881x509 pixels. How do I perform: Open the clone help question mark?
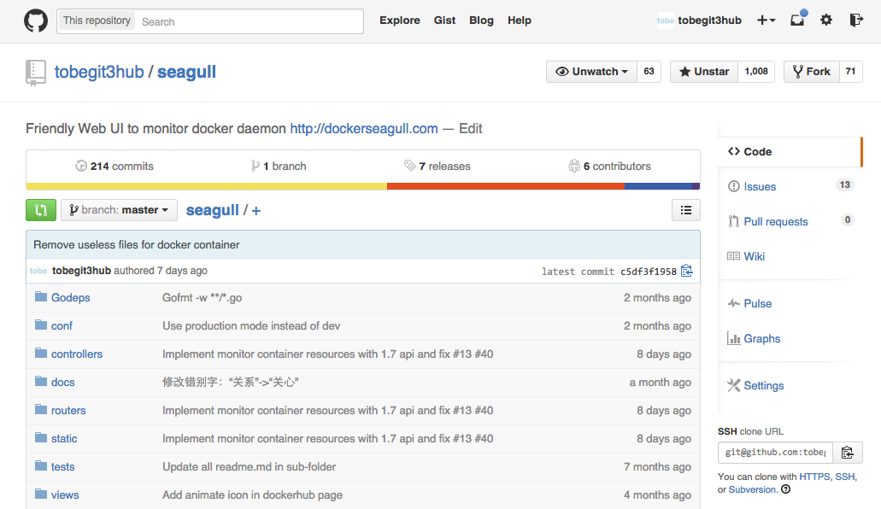(786, 489)
